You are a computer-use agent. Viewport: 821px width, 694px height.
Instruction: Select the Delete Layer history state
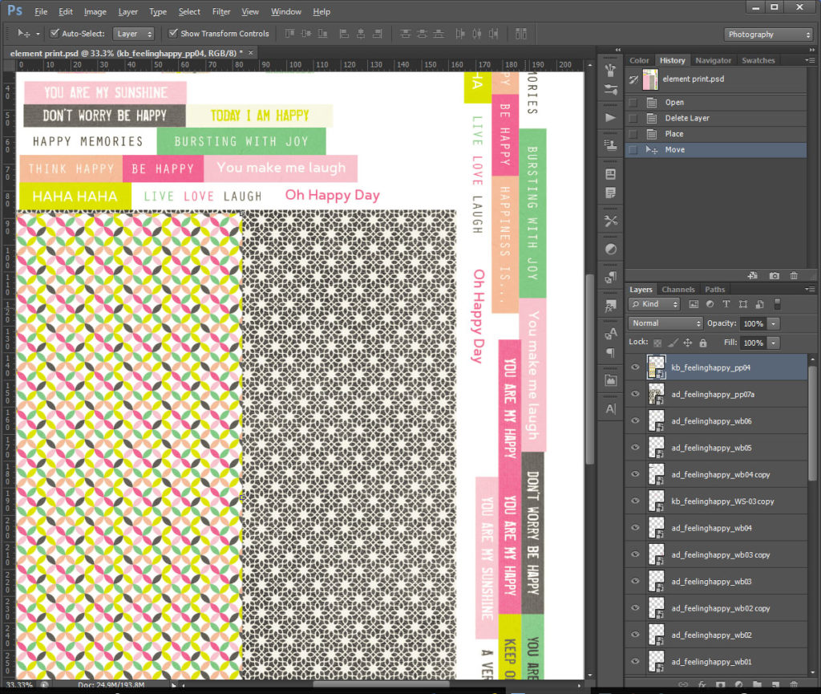tap(686, 118)
